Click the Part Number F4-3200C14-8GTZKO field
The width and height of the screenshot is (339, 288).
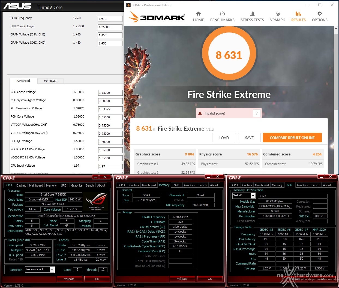275,216
